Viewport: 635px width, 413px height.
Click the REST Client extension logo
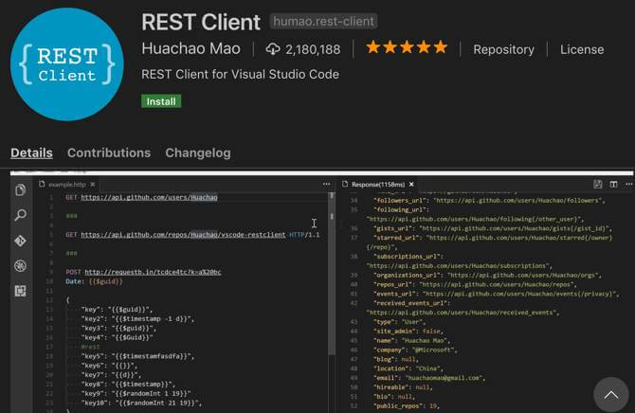tap(67, 64)
